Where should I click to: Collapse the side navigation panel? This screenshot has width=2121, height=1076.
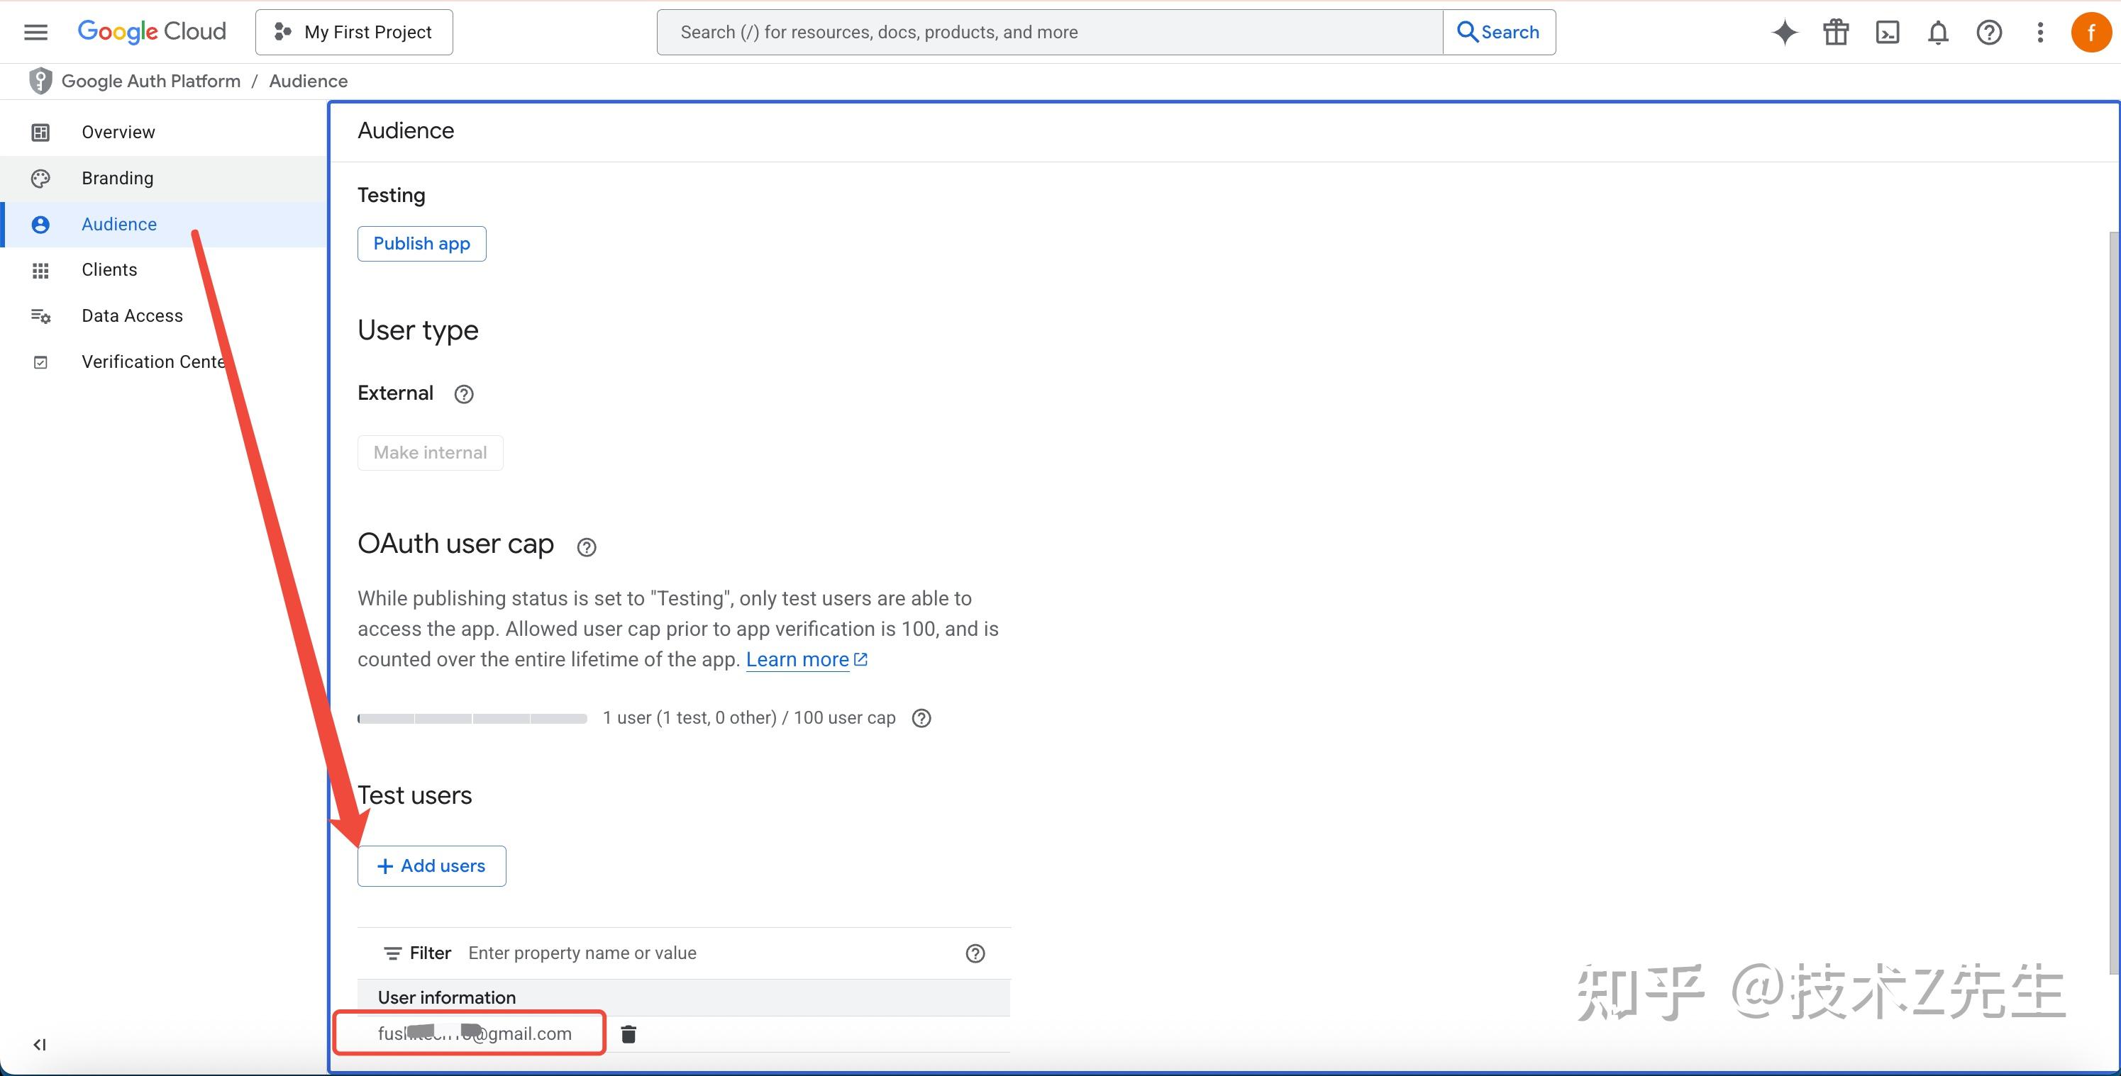click(39, 1044)
